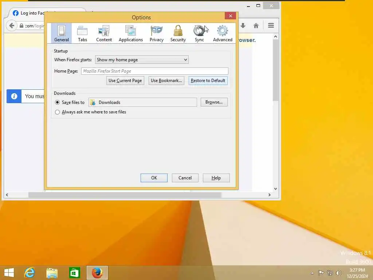Show hidden tray icons arrow
Screen dimensions: 373x280
pyautogui.click(x=312, y=273)
